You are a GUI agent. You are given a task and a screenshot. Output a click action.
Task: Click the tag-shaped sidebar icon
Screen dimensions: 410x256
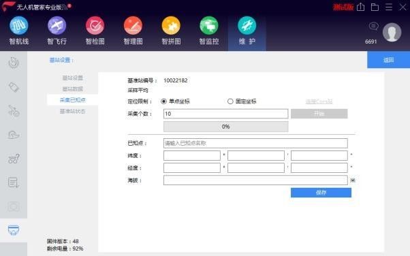click(x=14, y=87)
